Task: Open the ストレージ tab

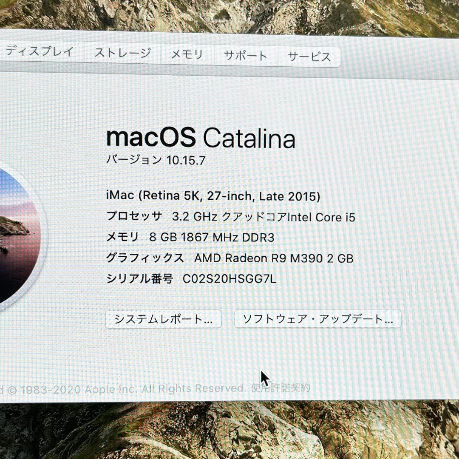Action: click(x=123, y=53)
